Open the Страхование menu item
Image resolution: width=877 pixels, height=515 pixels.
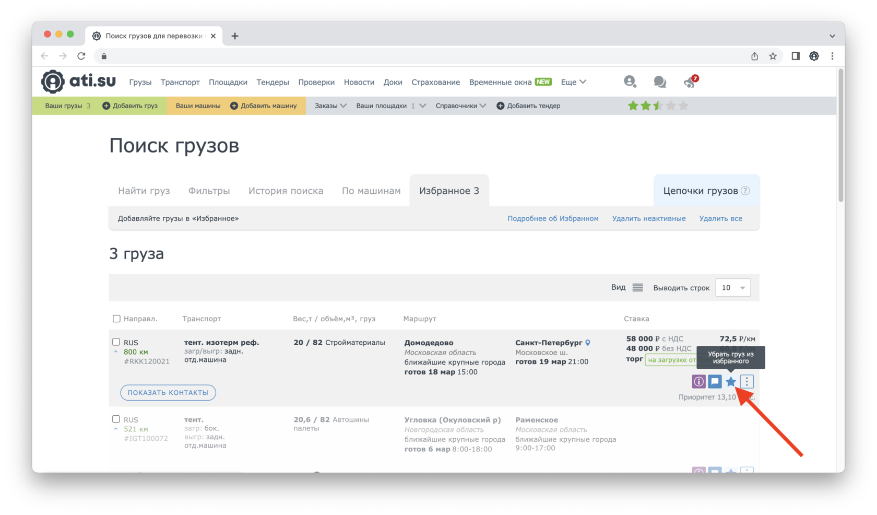pyautogui.click(x=436, y=82)
